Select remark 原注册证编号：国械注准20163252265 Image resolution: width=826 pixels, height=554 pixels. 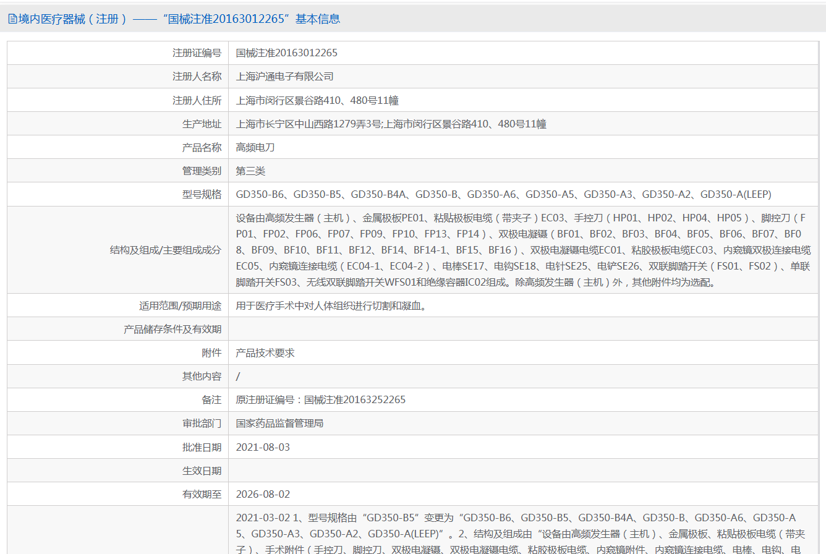point(321,399)
